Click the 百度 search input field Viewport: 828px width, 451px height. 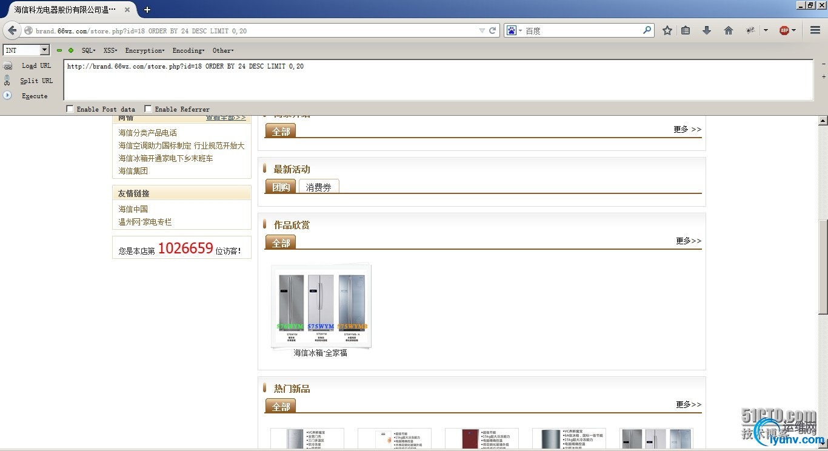coord(582,30)
